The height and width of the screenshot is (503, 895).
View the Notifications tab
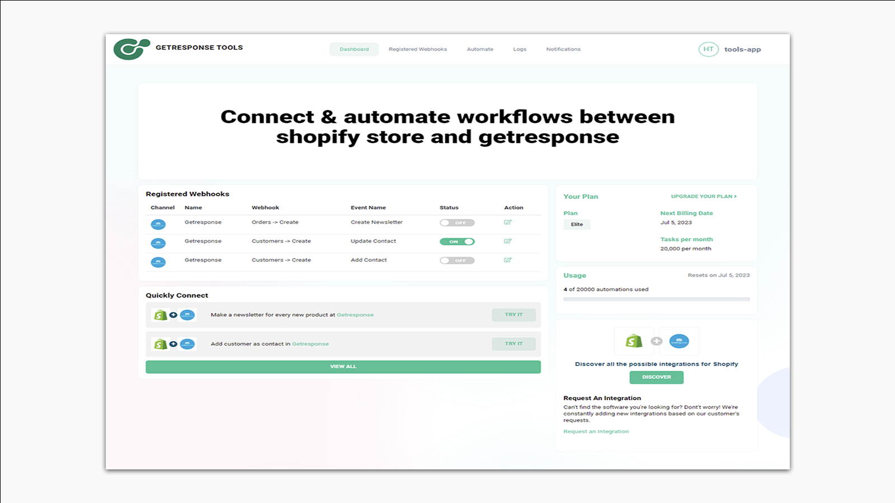563,49
